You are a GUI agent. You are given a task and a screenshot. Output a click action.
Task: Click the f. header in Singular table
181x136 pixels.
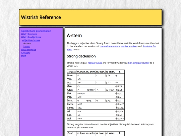[x=120, y=72]
